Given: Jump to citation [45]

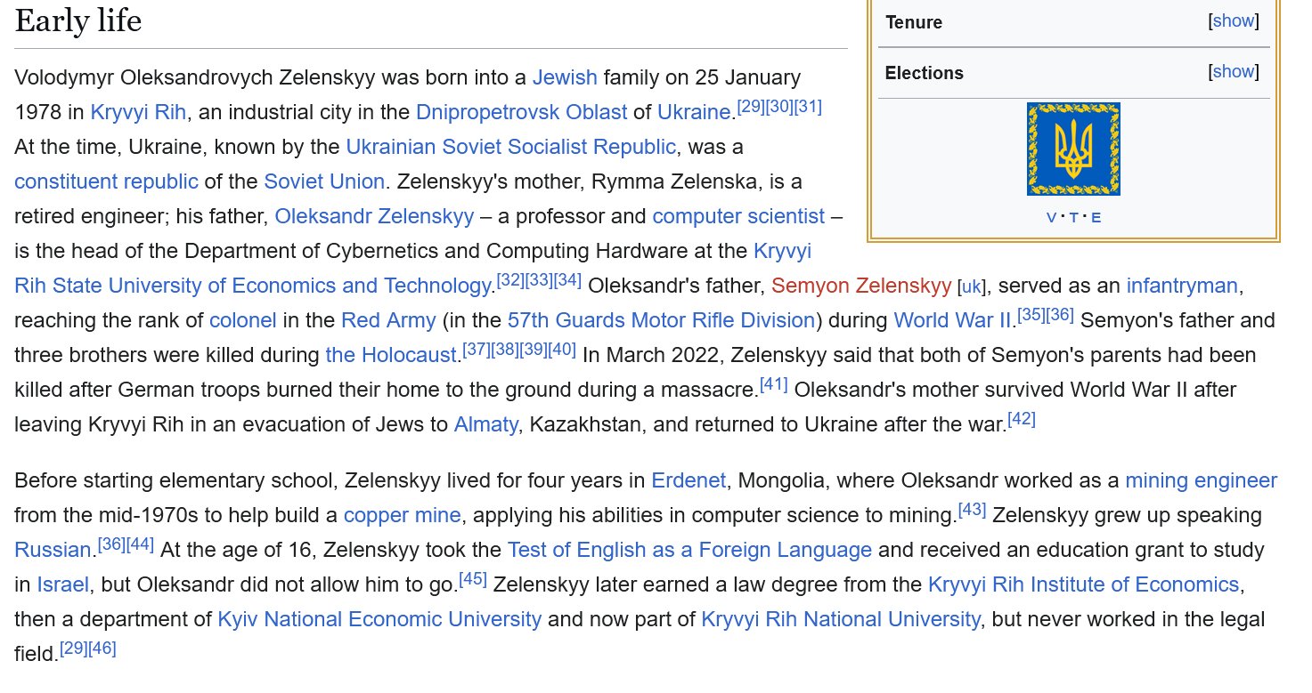Looking at the screenshot, I should 473,578.
